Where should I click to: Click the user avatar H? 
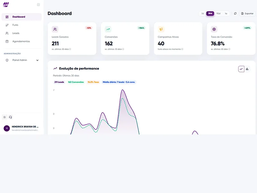click(x=7, y=128)
